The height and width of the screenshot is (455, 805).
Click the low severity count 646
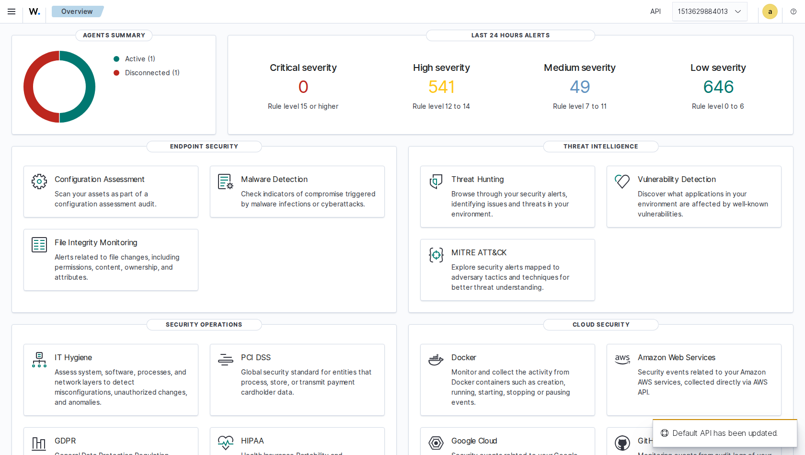click(x=718, y=87)
